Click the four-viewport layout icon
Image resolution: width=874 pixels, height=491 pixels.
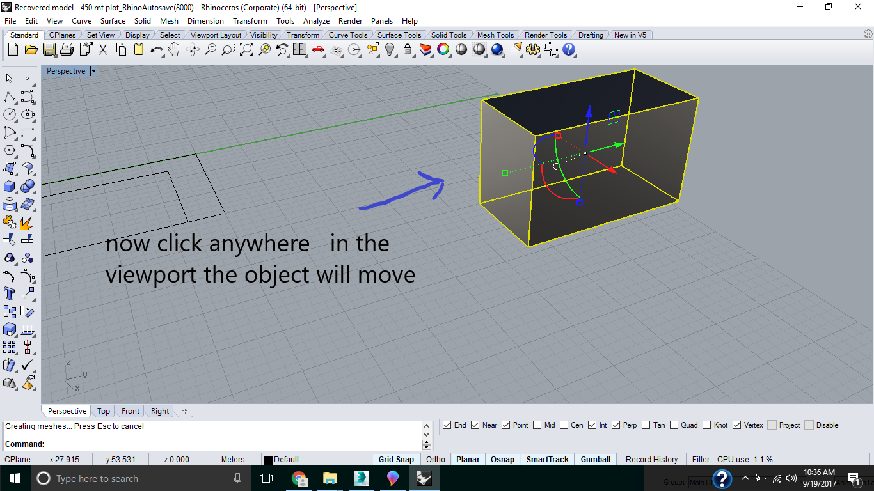tap(300, 49)
